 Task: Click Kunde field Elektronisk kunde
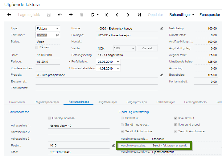127,29
